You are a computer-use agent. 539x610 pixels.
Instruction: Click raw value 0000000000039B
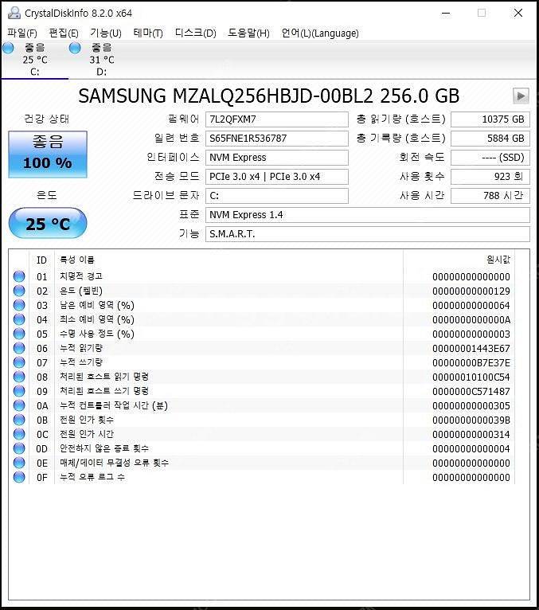pyautogui.click(x=471, y=420)
